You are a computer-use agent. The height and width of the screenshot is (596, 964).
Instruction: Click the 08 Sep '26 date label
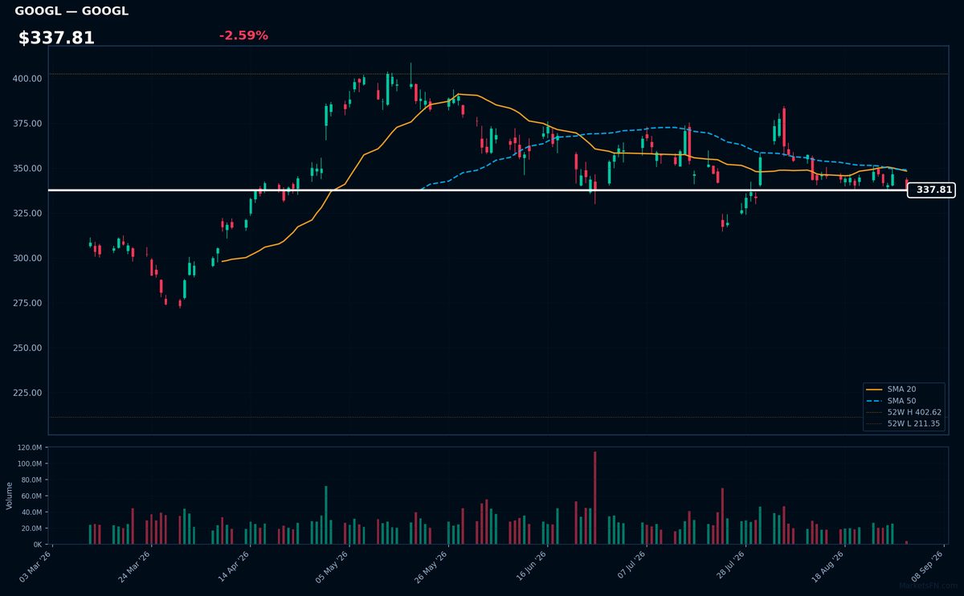point(926,567)
